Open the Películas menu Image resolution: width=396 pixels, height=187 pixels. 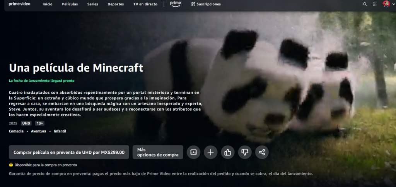tap(70, 4)
